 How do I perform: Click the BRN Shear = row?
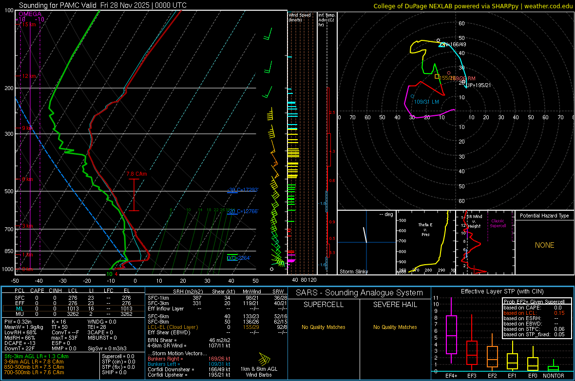coord(189,340)
